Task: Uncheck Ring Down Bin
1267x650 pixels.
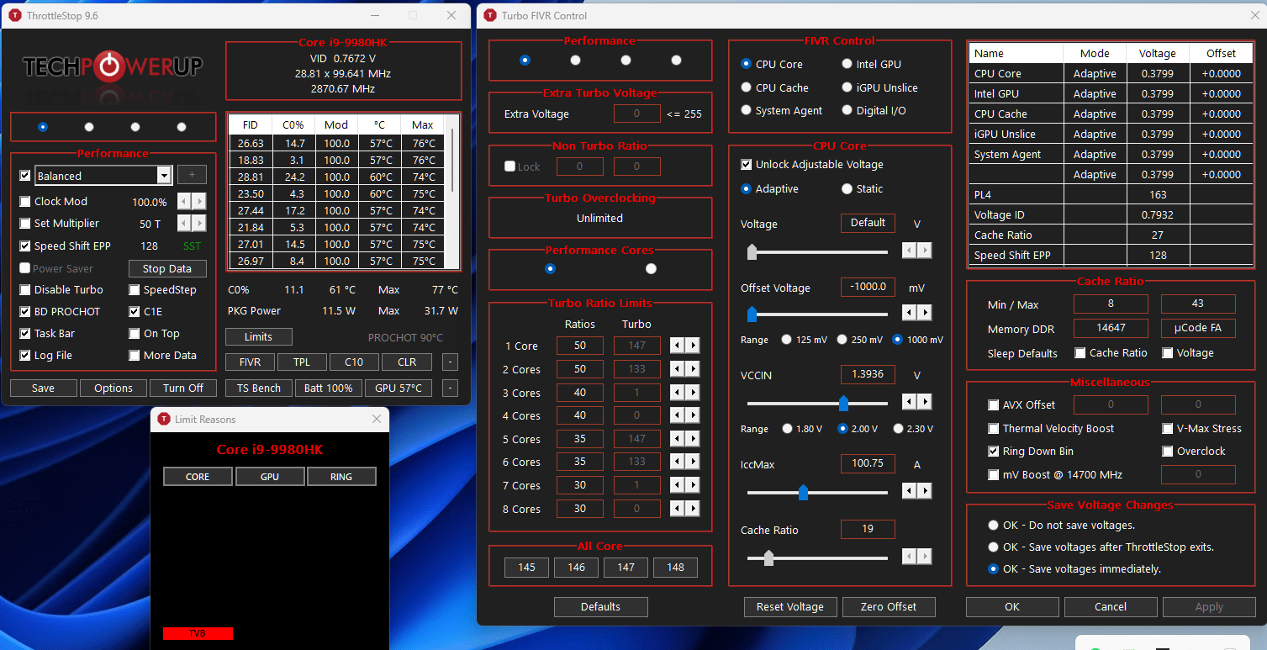Action: (993, 451)
